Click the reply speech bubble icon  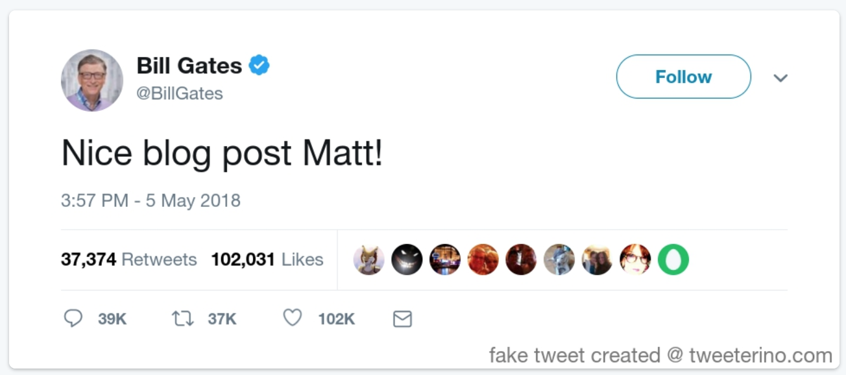pos(73,319)
